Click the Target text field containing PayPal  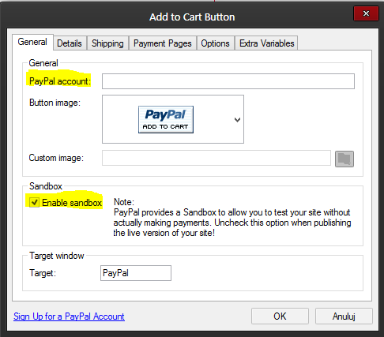(136, 273)
